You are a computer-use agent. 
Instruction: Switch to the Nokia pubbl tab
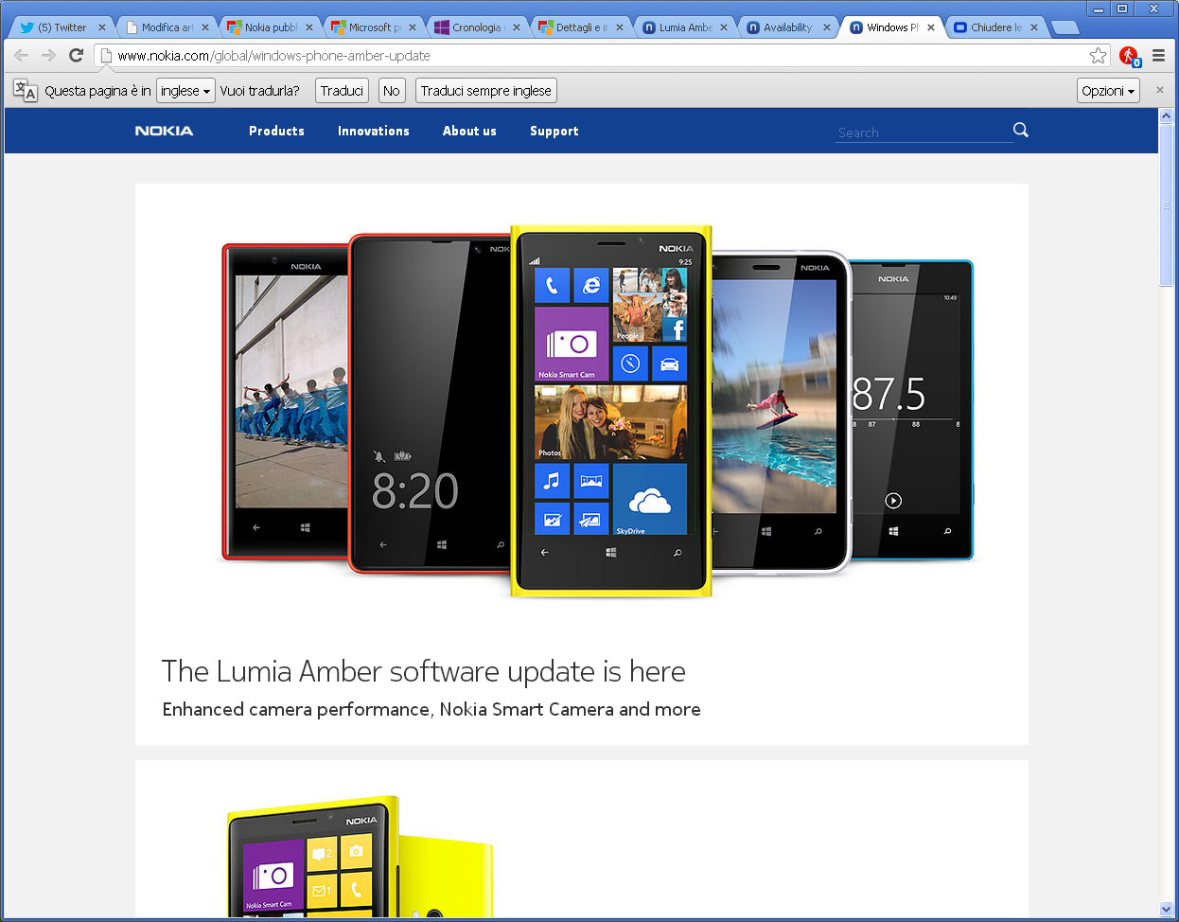click(271, 27)
